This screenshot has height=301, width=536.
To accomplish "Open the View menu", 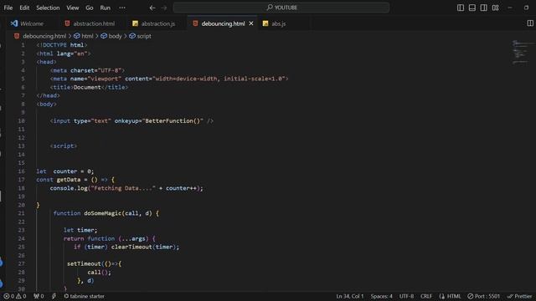I will 73,8.
